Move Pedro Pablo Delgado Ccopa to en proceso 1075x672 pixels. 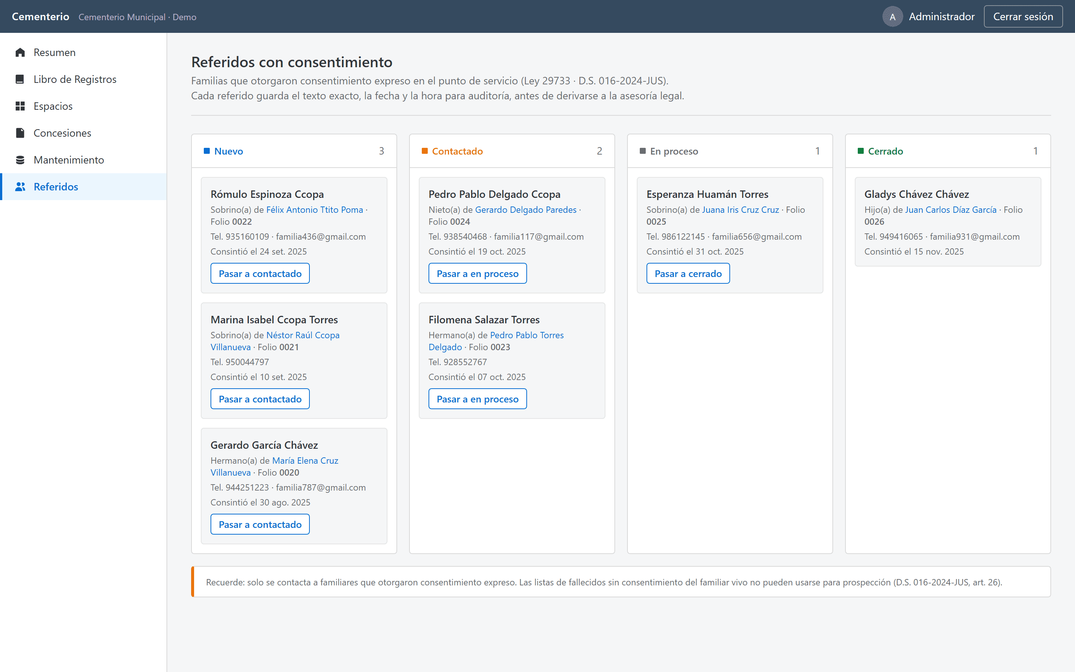[x=477, y=273]
